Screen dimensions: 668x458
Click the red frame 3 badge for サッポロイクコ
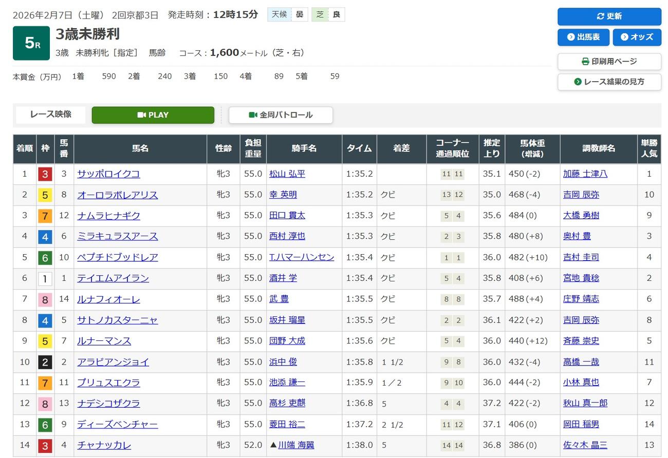(45, 175)
